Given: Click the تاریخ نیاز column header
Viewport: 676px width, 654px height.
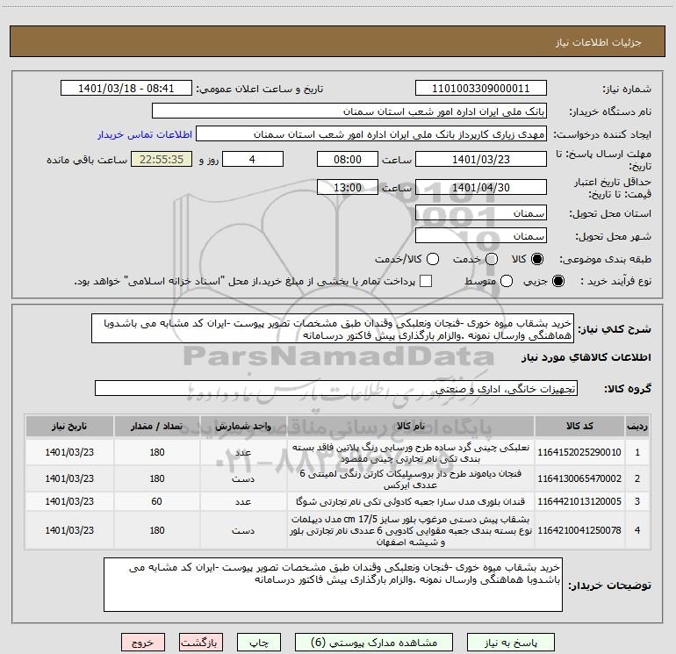Looking at the screenshot, I should (x=69, y=427).
